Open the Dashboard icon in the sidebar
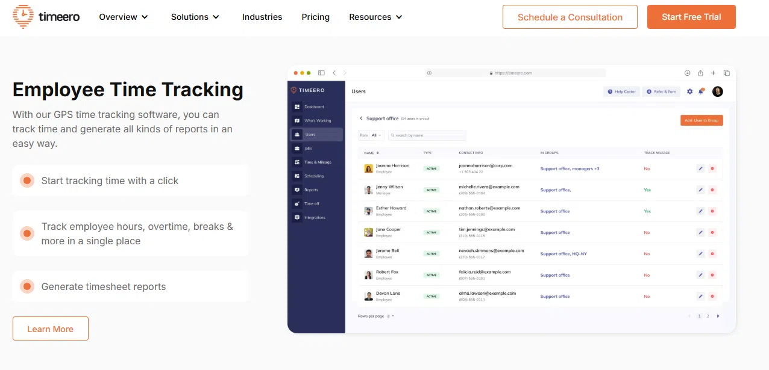769x370 pixels. 297,107
